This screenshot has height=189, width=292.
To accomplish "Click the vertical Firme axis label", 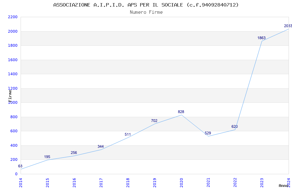I will [x=10, y=96].
